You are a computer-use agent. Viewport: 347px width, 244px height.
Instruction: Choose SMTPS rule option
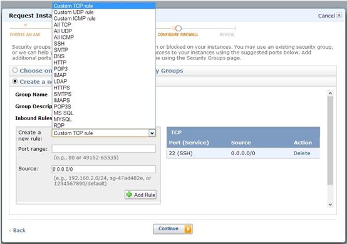click(104, 94)
